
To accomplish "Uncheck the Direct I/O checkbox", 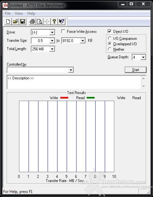I will tap(110, 31).
